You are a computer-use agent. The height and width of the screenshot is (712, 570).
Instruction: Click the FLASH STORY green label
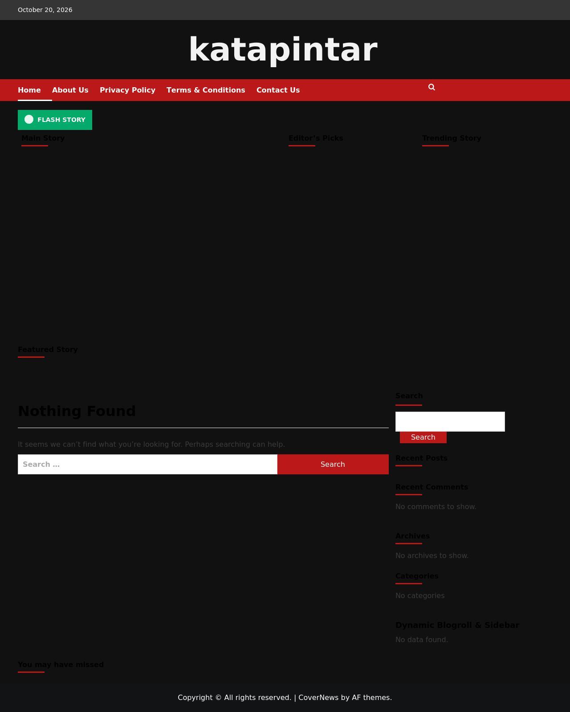pyautogui.click(x=55, y=120)
